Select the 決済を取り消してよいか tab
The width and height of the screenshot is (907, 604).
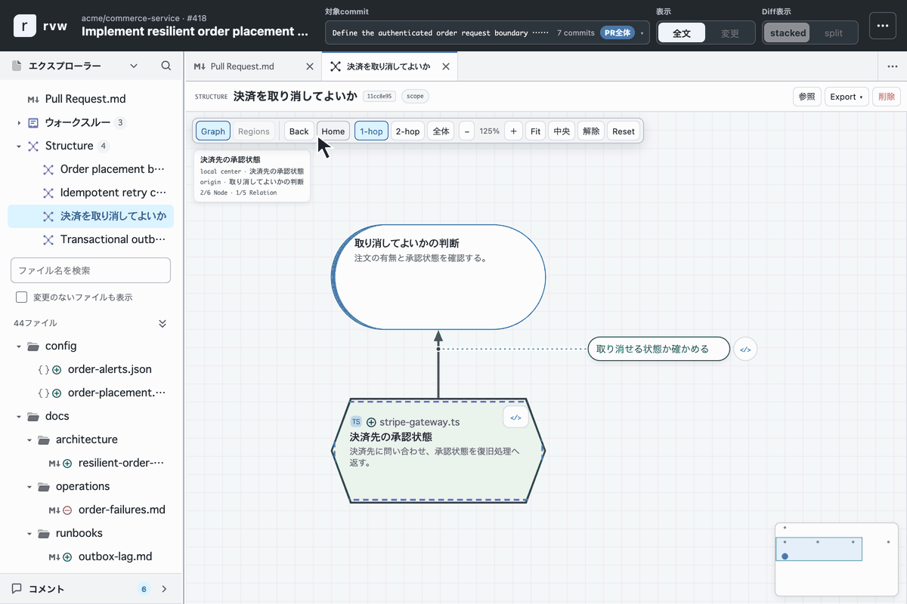pos(389,66)
